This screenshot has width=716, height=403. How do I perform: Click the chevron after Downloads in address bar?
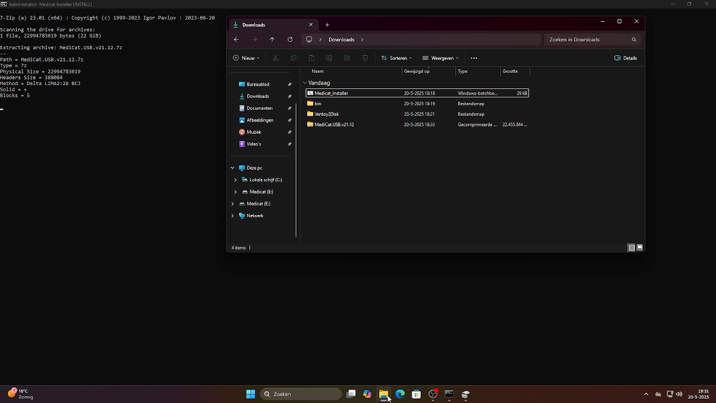click(362, 40)
